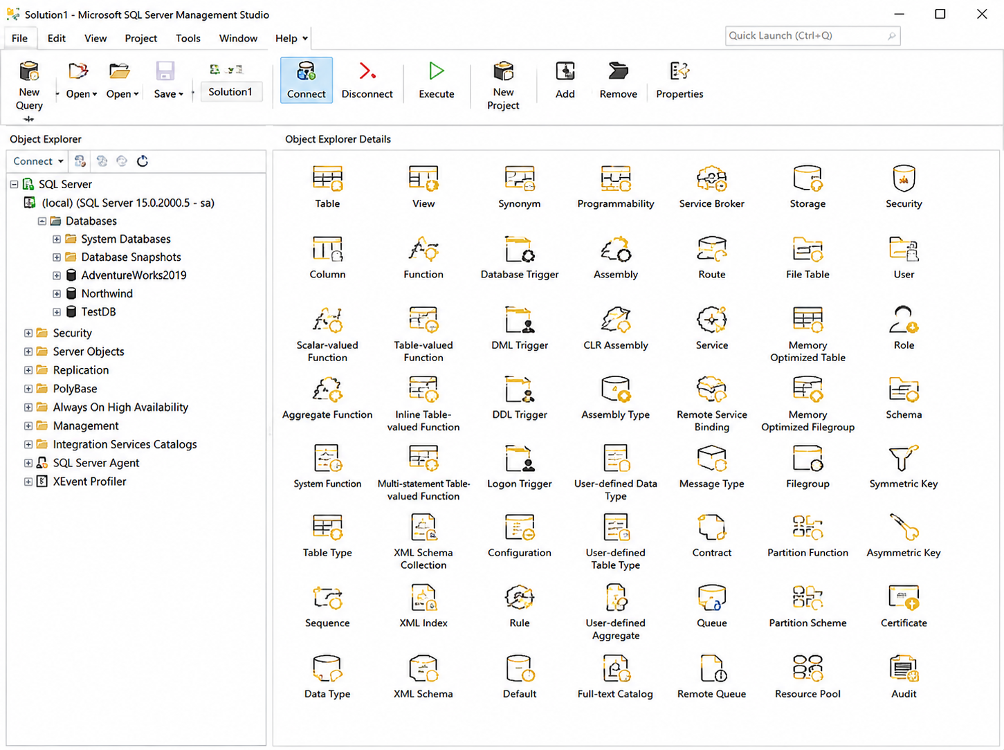Open the File Table icon
This screenshot has width=1004, height=750.
tap(807, 249)
